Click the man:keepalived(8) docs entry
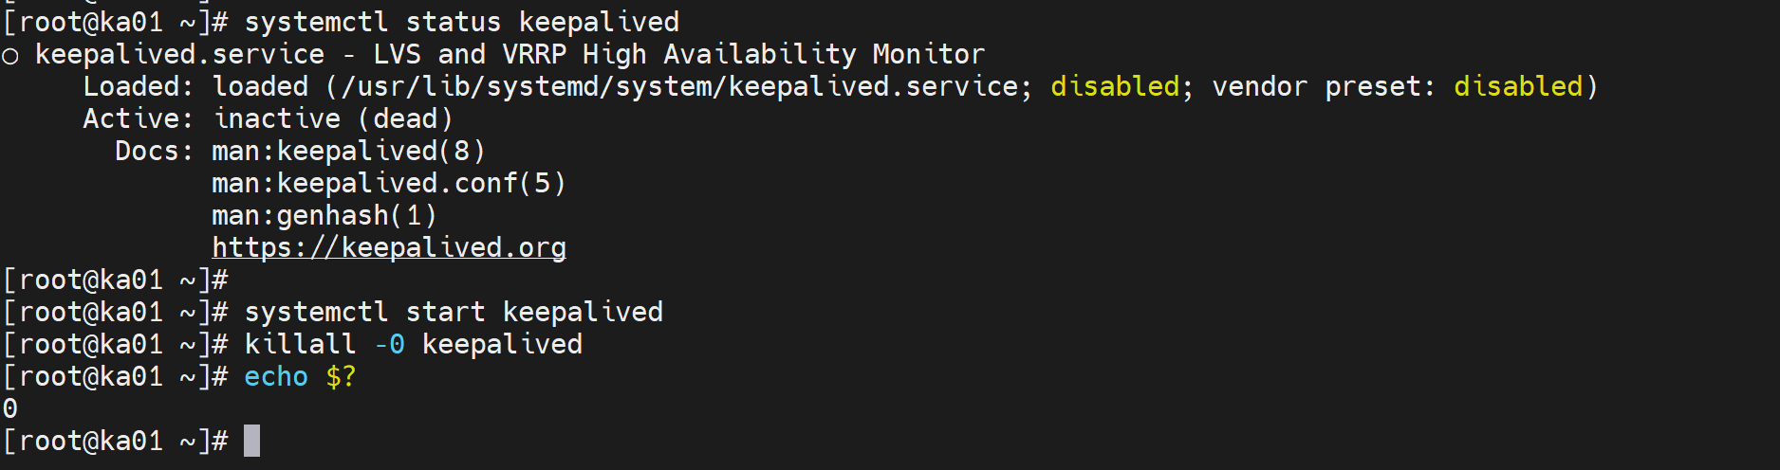The height and width of the screenshot is (470, 1780). 348,152
